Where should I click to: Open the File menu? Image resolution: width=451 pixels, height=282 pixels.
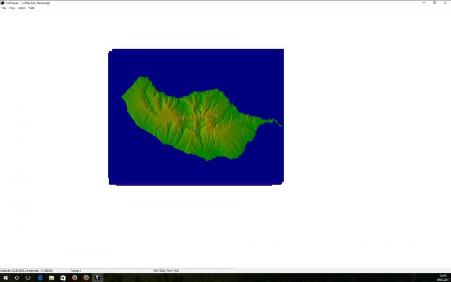coord(4,8)
